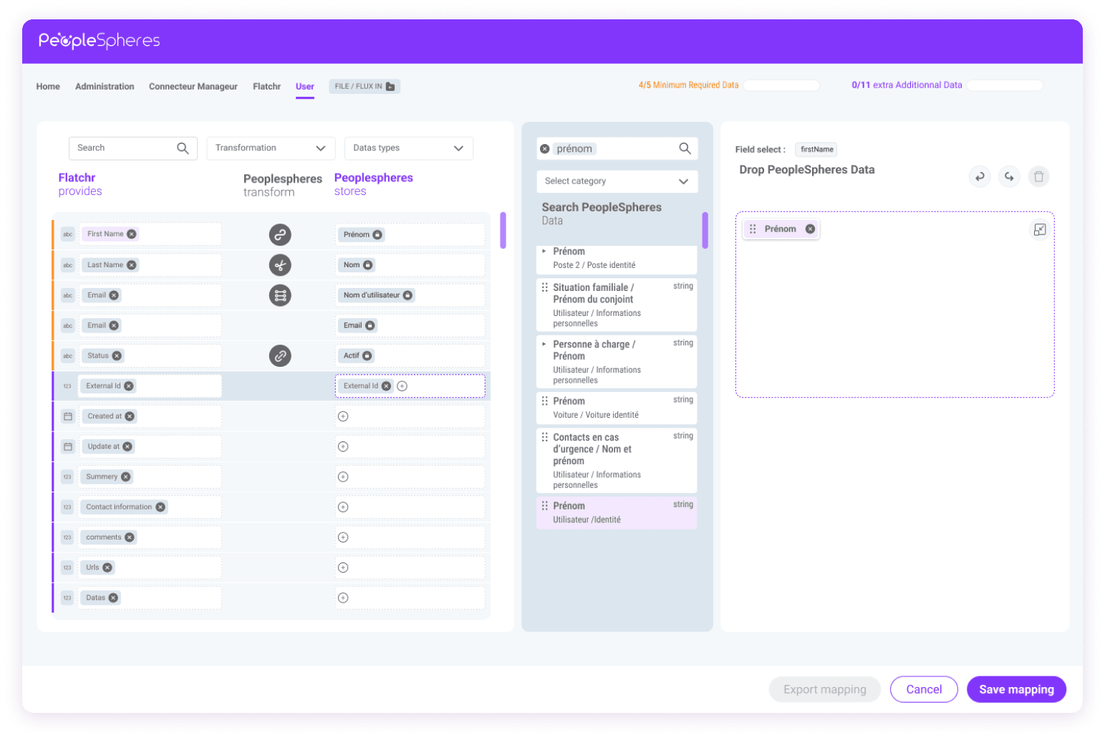1105x738 pixels.
Task: Click the concatenate transform icon in Email row
Action: point(280,295)
